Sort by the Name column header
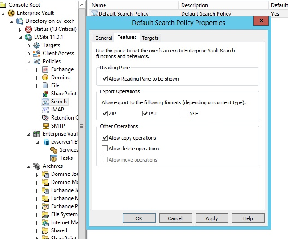 (x=134, y=5)
